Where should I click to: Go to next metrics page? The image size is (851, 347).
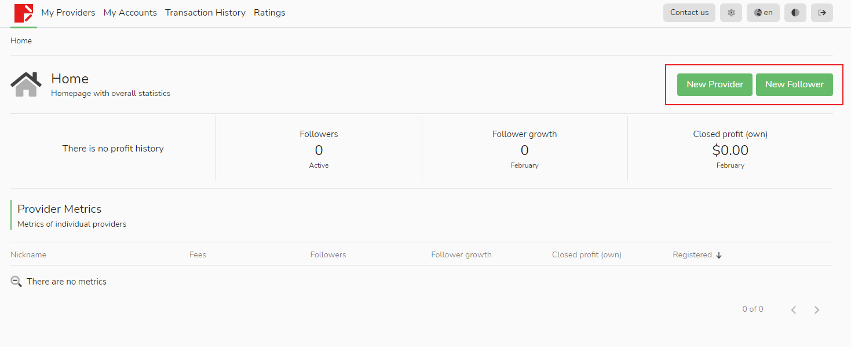click(817, 310)
